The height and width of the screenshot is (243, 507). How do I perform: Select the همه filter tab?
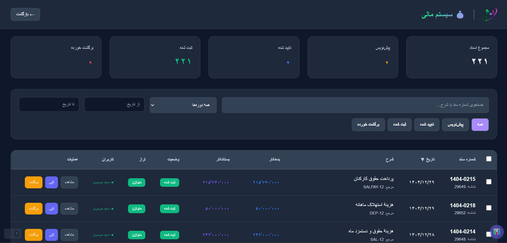tap(480, 125)
